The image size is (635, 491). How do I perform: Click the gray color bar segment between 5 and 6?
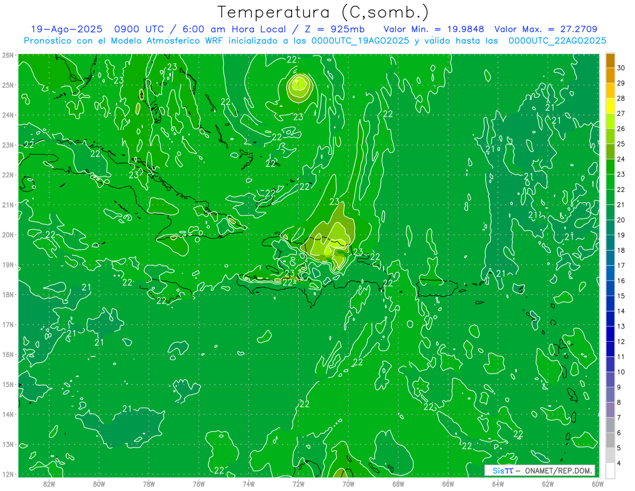610,440
